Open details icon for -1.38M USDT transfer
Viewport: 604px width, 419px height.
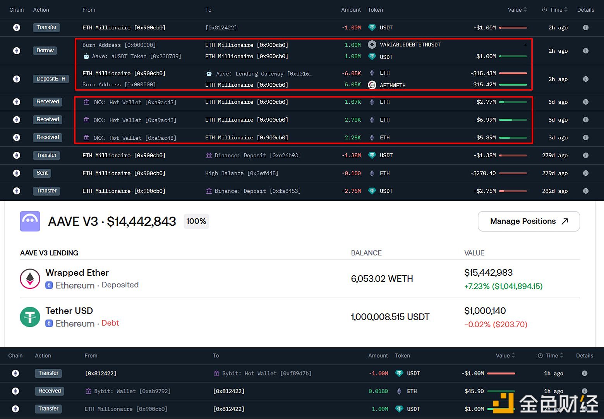(585, 155)
